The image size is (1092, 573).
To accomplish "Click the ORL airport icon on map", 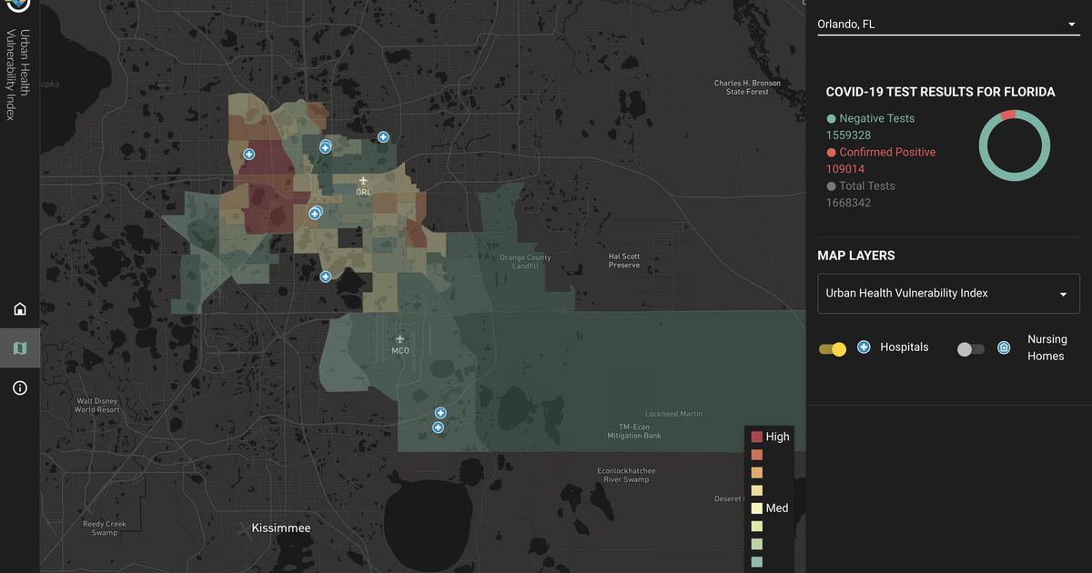I will pos(363,180).
